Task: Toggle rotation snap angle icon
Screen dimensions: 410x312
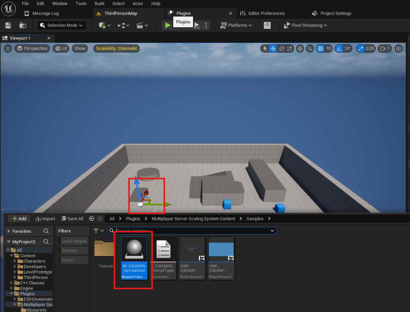Action: coord(339,49)
